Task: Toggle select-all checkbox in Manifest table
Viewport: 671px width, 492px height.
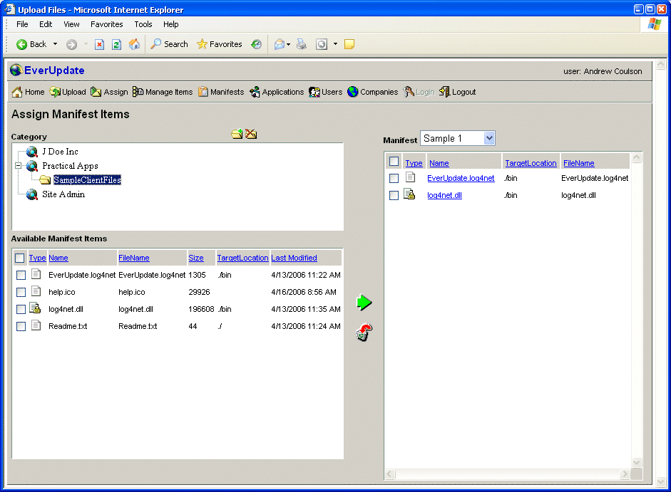Action: [x=394, y=161]
